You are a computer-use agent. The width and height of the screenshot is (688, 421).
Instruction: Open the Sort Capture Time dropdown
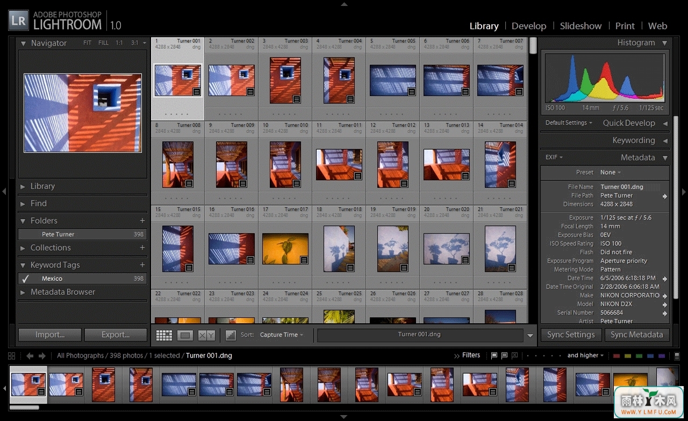coord(282,335)
